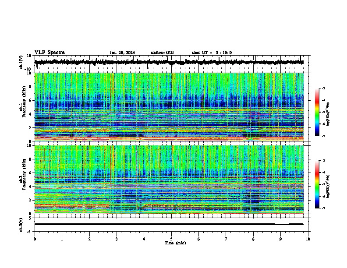Click the "6" kHz tick on ch.1 spectrogram
347x268 pixels.
tap(31, 100)
